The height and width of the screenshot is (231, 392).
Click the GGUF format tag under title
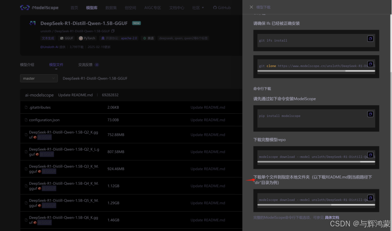click(x=67, y=38)
